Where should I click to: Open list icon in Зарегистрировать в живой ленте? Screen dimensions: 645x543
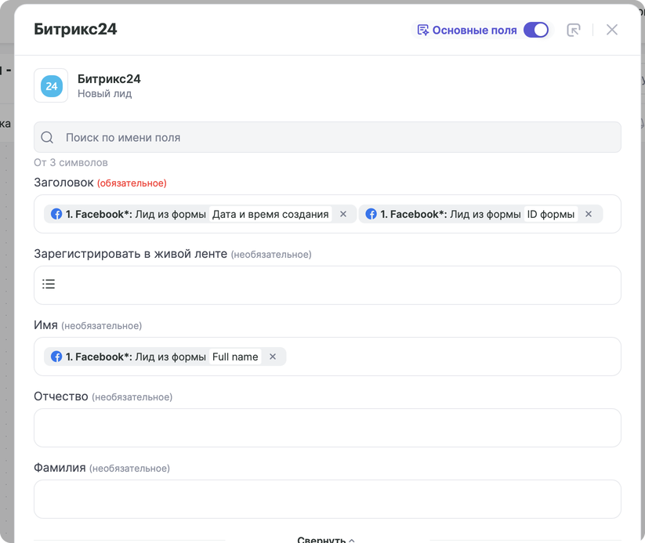point(49,284)
